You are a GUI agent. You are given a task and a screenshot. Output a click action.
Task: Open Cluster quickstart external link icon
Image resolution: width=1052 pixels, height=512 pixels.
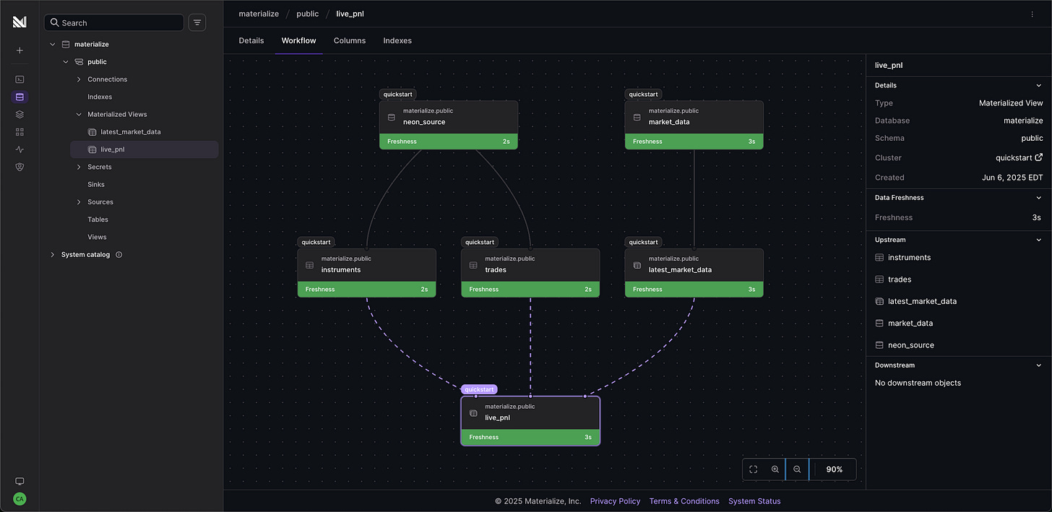1039,157
